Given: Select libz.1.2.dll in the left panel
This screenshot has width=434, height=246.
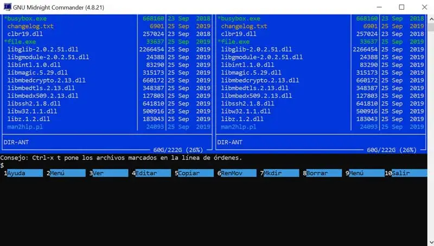Looking at the screenshot, I should [x=29, y=119].
